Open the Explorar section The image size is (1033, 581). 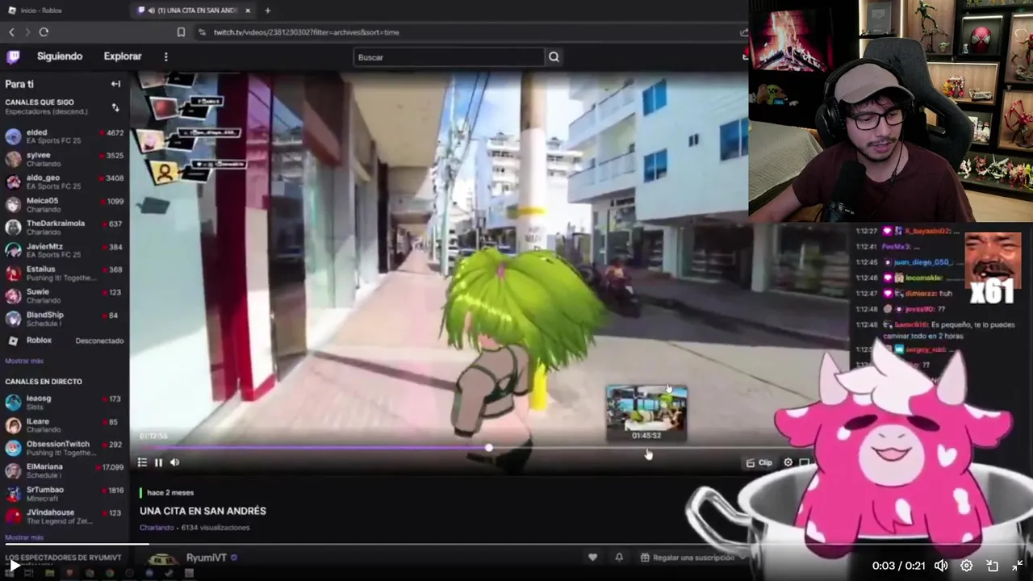123,56
